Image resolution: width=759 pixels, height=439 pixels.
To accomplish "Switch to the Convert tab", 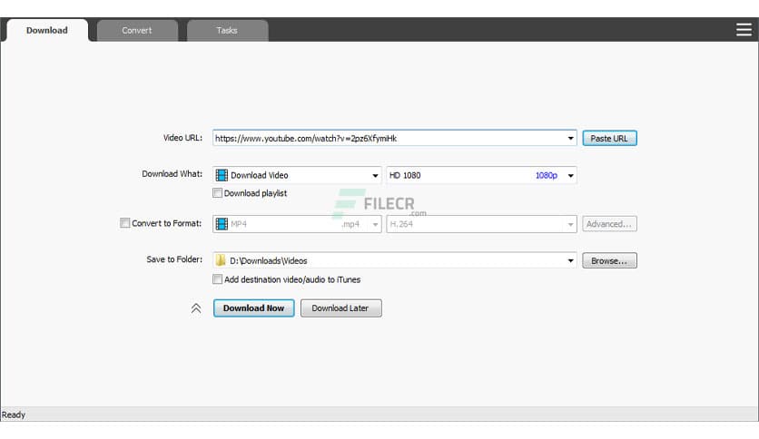I will [137, 31].
